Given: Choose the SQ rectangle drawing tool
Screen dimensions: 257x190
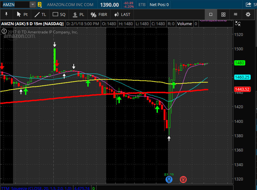Looking at the screenshot, I should (59, 14).
